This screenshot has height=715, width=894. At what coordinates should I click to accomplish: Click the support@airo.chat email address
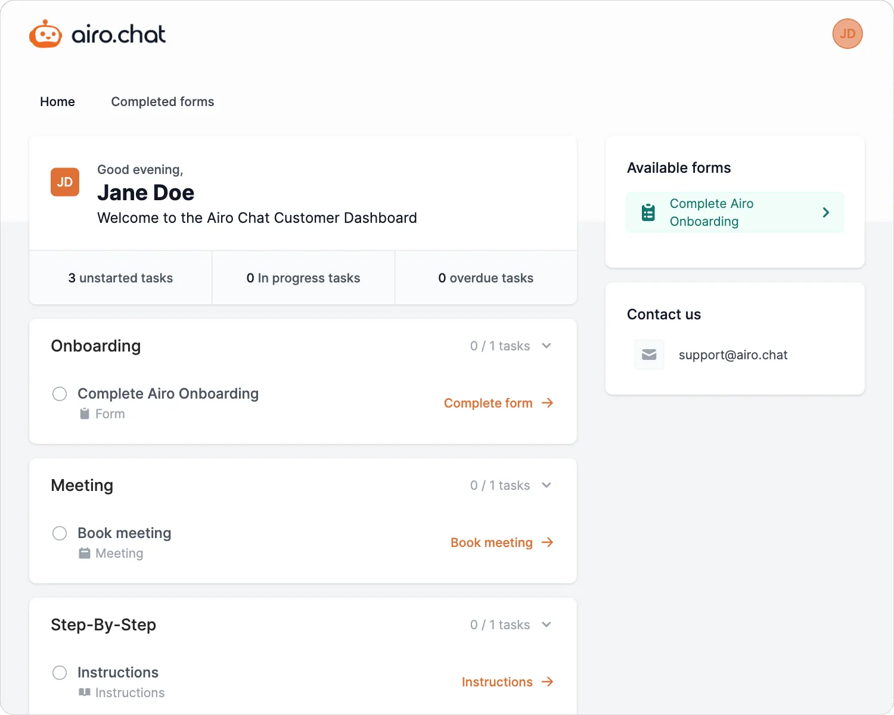pos(732,355)
